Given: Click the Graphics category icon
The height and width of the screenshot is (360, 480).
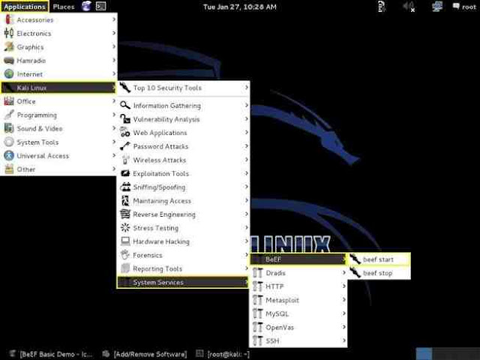Looking at the screenshot, I should point(9,46).
